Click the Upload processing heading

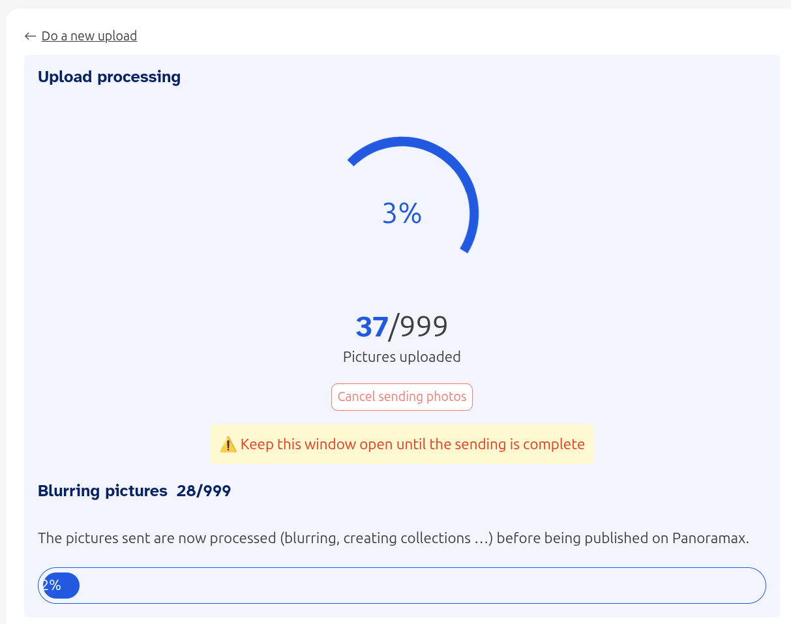tap(109, 77)
